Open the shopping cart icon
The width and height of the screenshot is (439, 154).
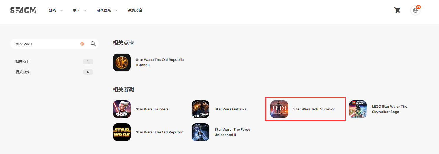pyautogui.click(x=397, y=10)
